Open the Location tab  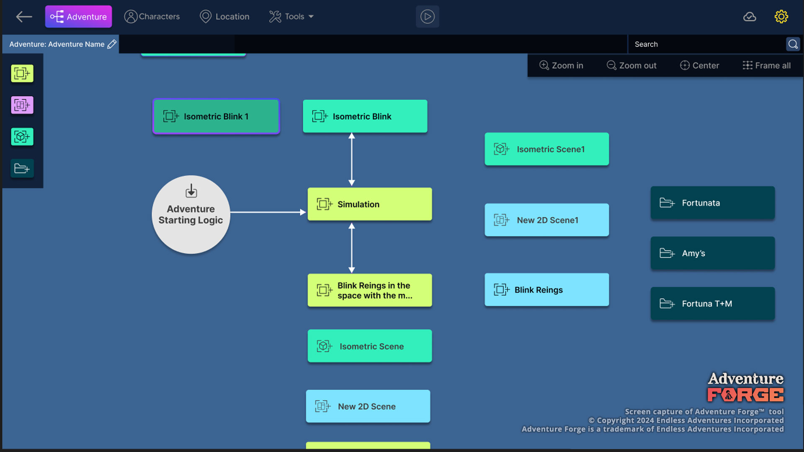pos(224,17)
